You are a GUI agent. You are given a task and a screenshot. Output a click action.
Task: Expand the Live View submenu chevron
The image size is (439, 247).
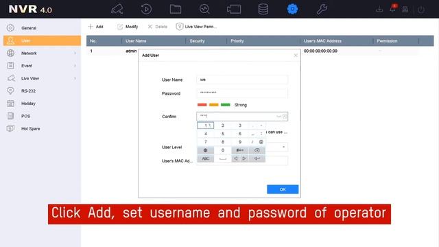coord(75,78)
